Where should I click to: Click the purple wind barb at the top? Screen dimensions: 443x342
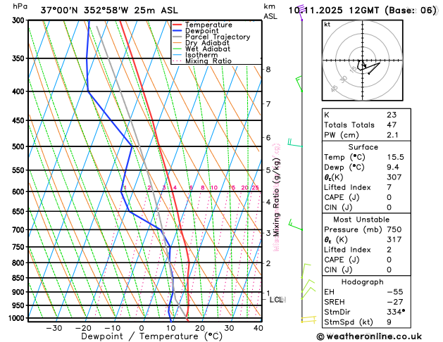(x=301, y=13)
